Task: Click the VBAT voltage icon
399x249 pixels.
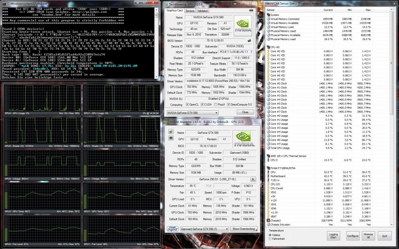Action: (268, 216)
